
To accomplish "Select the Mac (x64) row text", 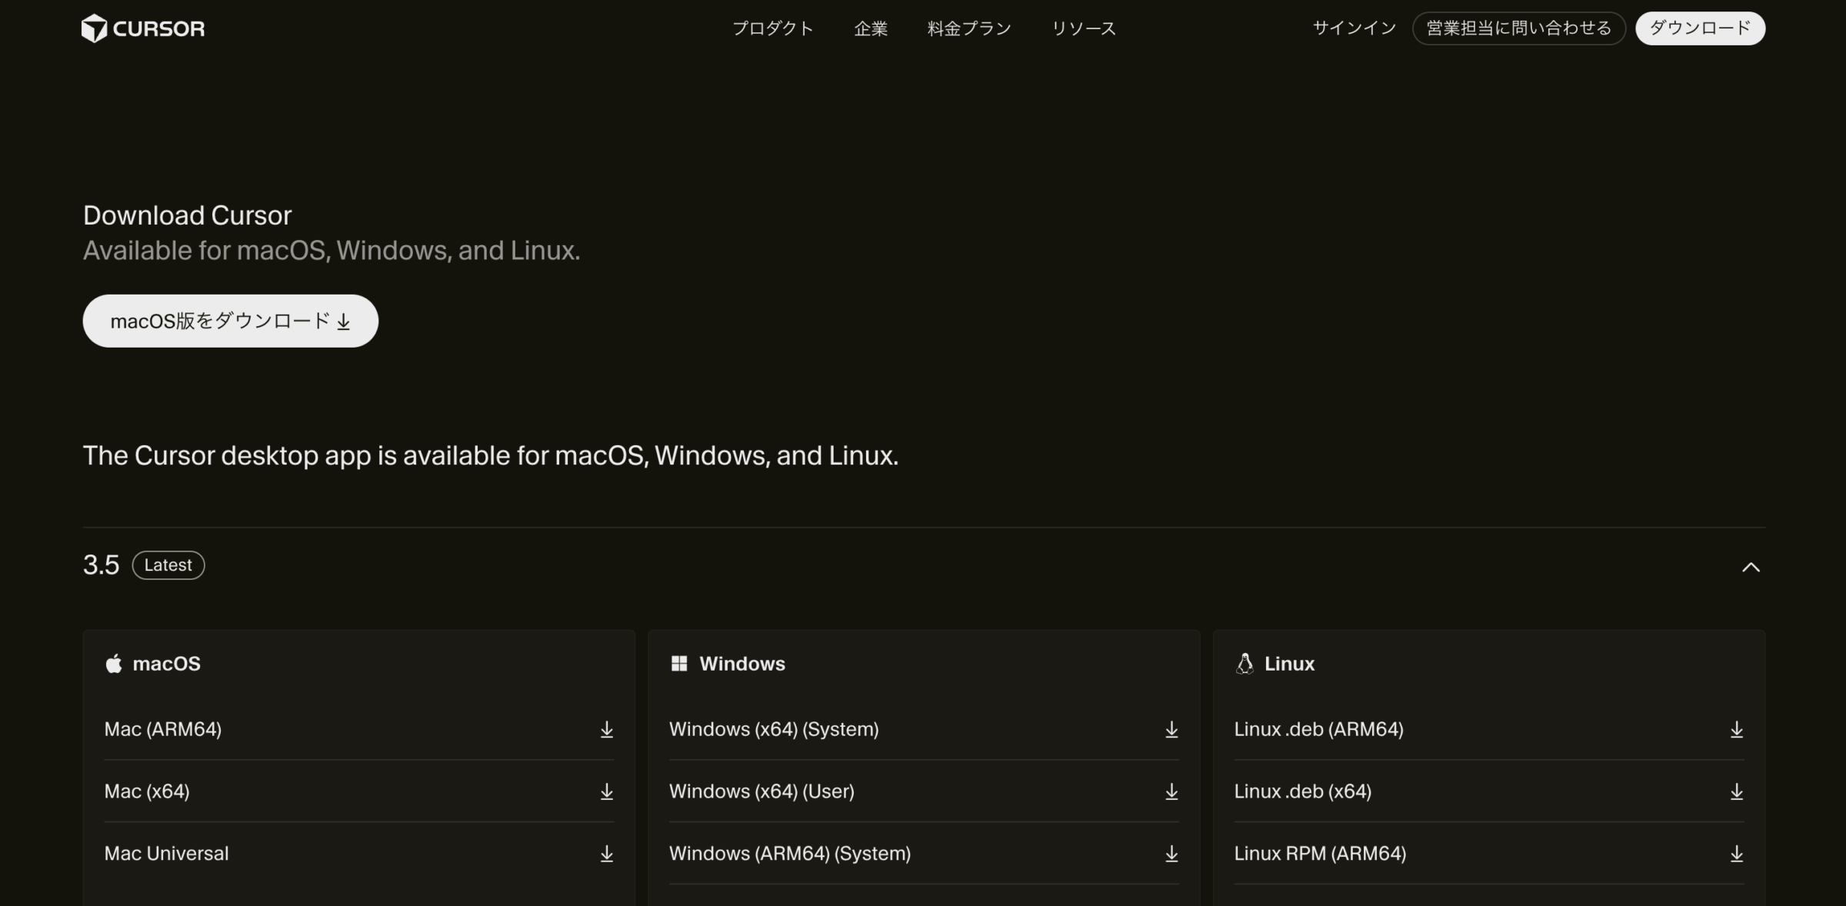I will pos(147,791).
